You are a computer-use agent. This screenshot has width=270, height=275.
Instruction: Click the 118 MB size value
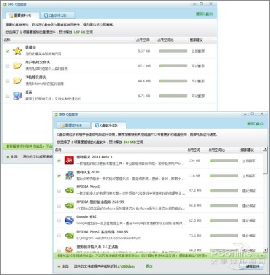click(x=194, y=176)
